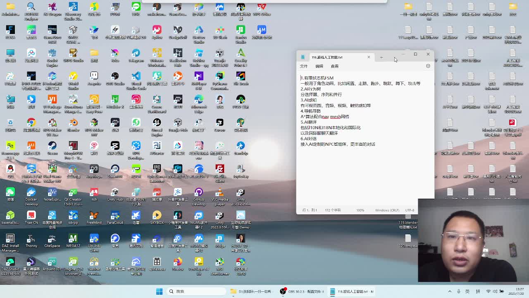
Task: Open the 编辑 menu in Notepad
Action: click(x=319, y=66)
